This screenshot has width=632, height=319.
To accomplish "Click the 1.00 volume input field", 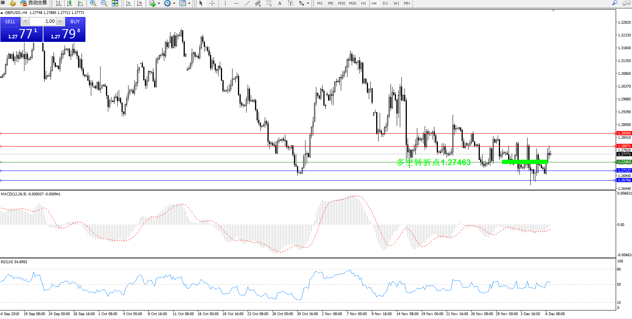I will [43, 21].
